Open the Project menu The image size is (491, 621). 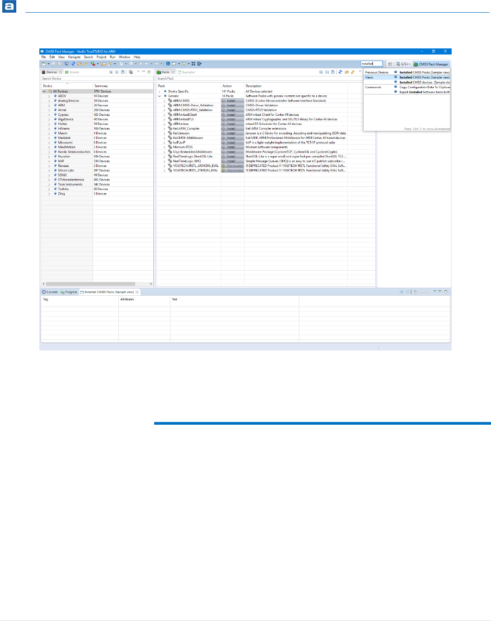coord(101,57)
